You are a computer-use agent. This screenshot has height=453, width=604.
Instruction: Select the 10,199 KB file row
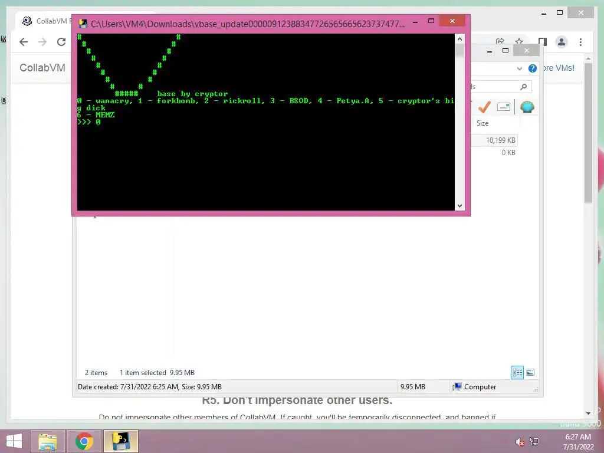[x=494, y=140]
